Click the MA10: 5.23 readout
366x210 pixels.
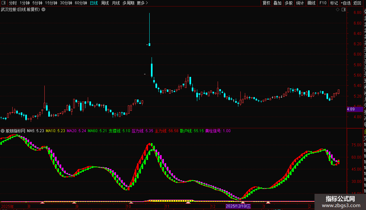point(55,131)
